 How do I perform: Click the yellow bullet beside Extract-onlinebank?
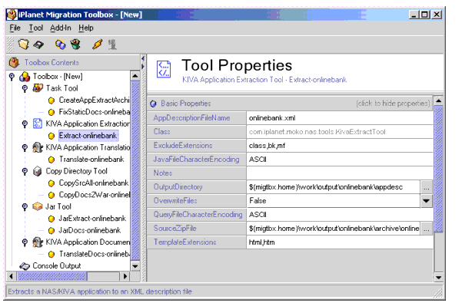tap(52, 136)
